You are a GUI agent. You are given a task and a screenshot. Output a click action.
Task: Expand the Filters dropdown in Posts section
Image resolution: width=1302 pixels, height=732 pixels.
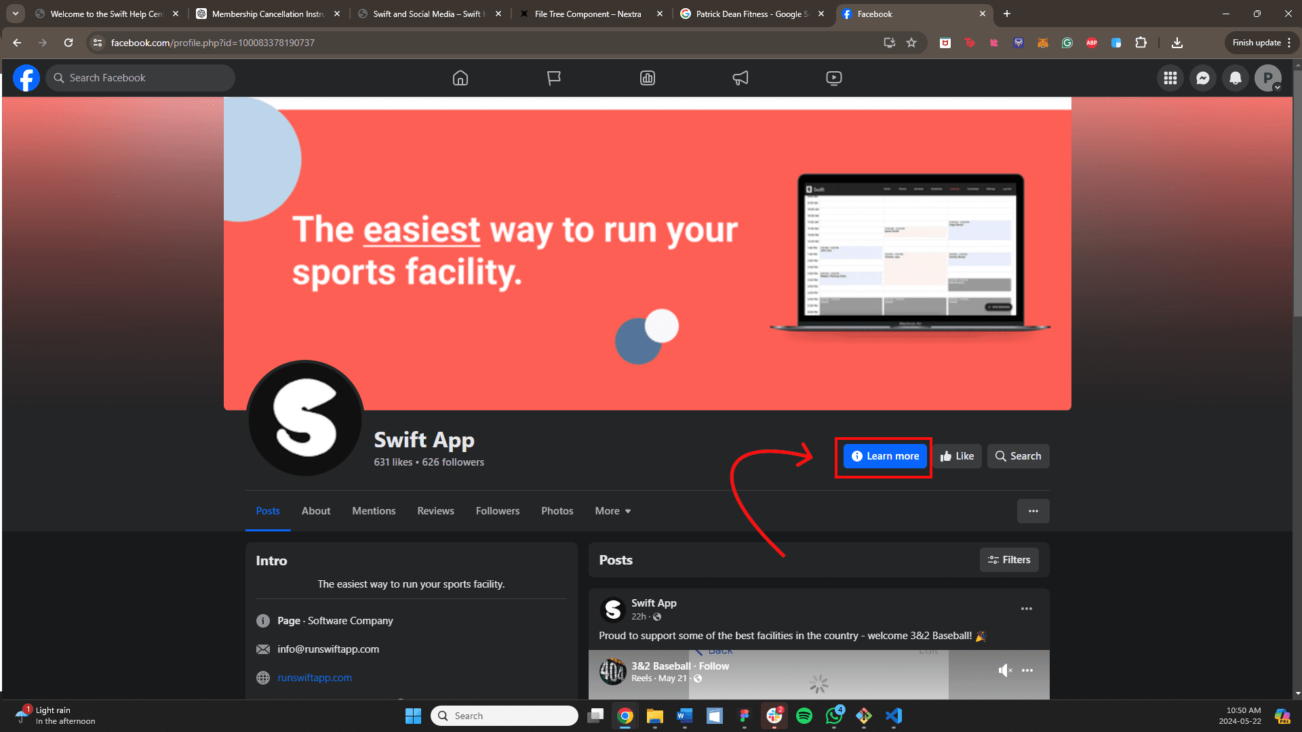coord(1008,559)
